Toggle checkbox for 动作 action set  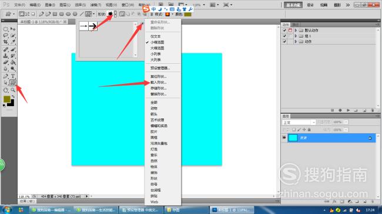(284, 42)
